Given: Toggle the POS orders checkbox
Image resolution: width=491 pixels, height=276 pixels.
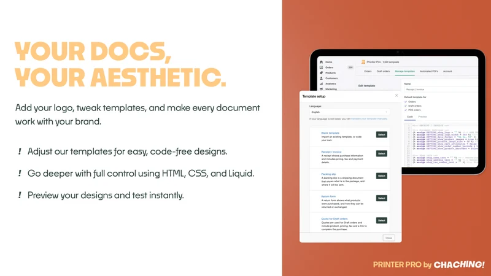Looking at the screenshot, I should [x=406, y=110].
